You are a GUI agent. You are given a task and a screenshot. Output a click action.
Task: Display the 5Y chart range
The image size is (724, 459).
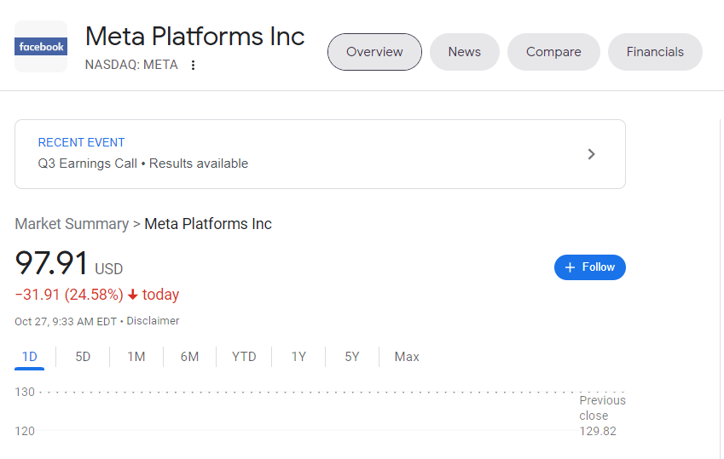(352, 357)
